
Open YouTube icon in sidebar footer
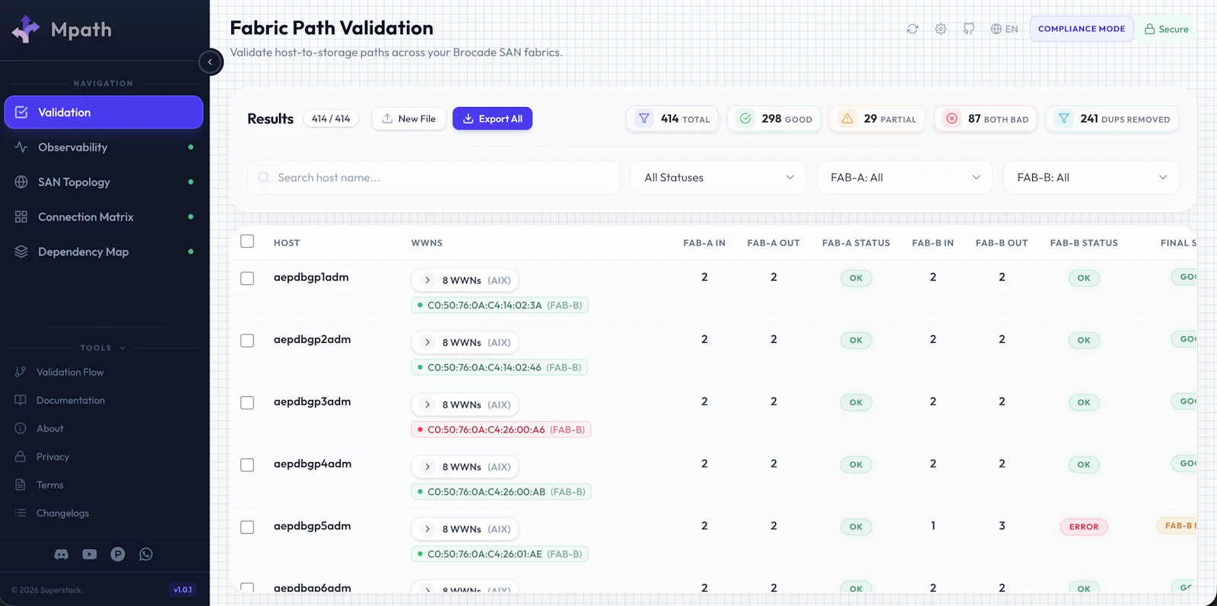coord(90,554)
